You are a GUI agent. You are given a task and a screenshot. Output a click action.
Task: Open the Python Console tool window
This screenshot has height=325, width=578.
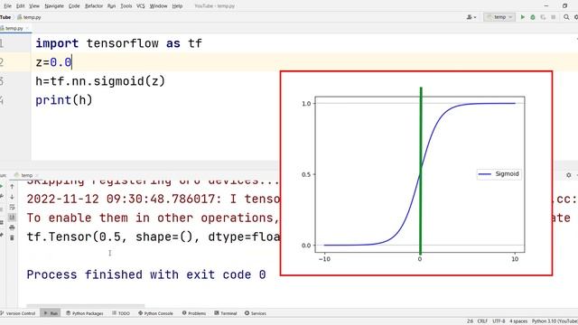(155, 313)
